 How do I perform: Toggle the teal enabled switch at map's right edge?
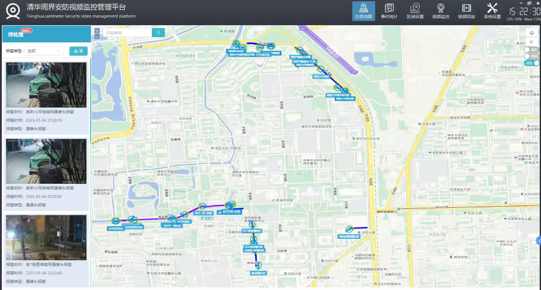pos(532,63)
